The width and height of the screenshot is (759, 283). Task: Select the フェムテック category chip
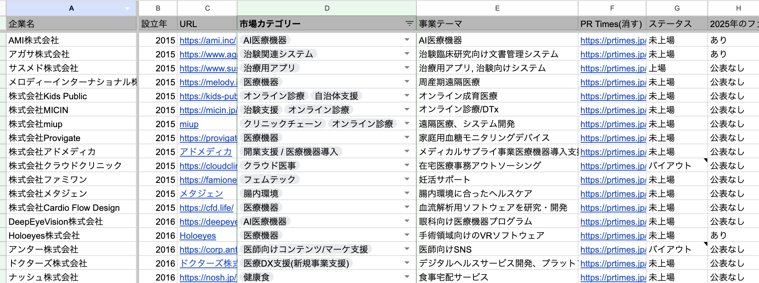pos(269,179)
